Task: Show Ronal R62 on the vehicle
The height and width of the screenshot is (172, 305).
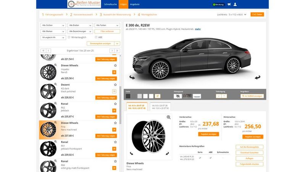Action: point(106,117)
